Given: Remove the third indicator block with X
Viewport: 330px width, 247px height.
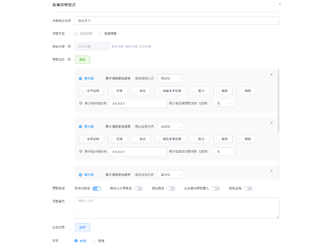Looking at the screenshot, I should [x=271, y=171].
